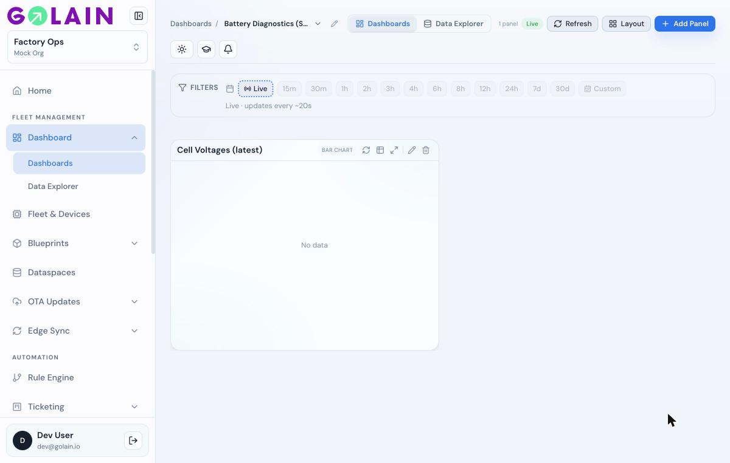
Task: Select the 1h time range
Action: click(x=344, y=89)
